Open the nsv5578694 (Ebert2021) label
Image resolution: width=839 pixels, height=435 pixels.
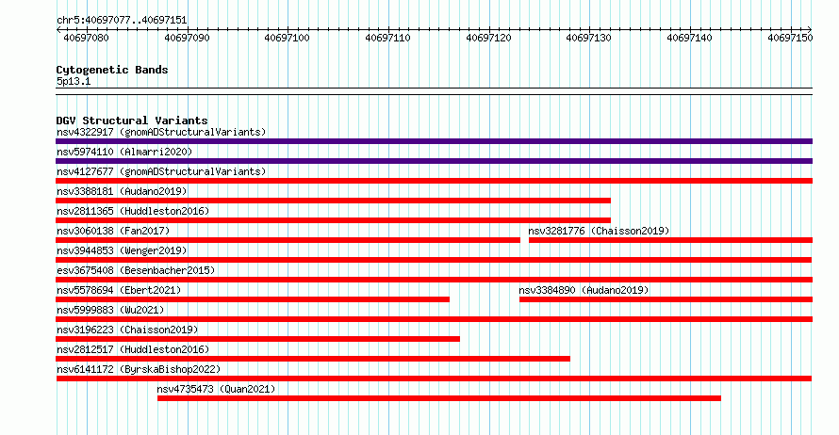pos(119,290)
